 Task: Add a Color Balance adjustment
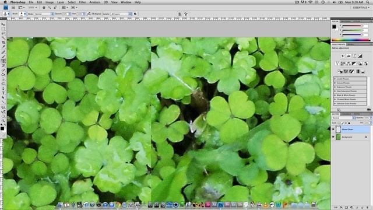[349, 64]
